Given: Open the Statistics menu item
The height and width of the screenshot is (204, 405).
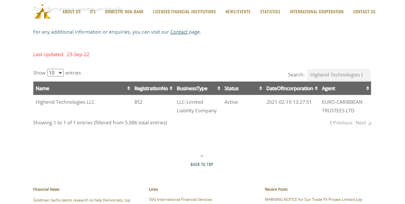Looking at the screenshot, I should tap(270, 12).
